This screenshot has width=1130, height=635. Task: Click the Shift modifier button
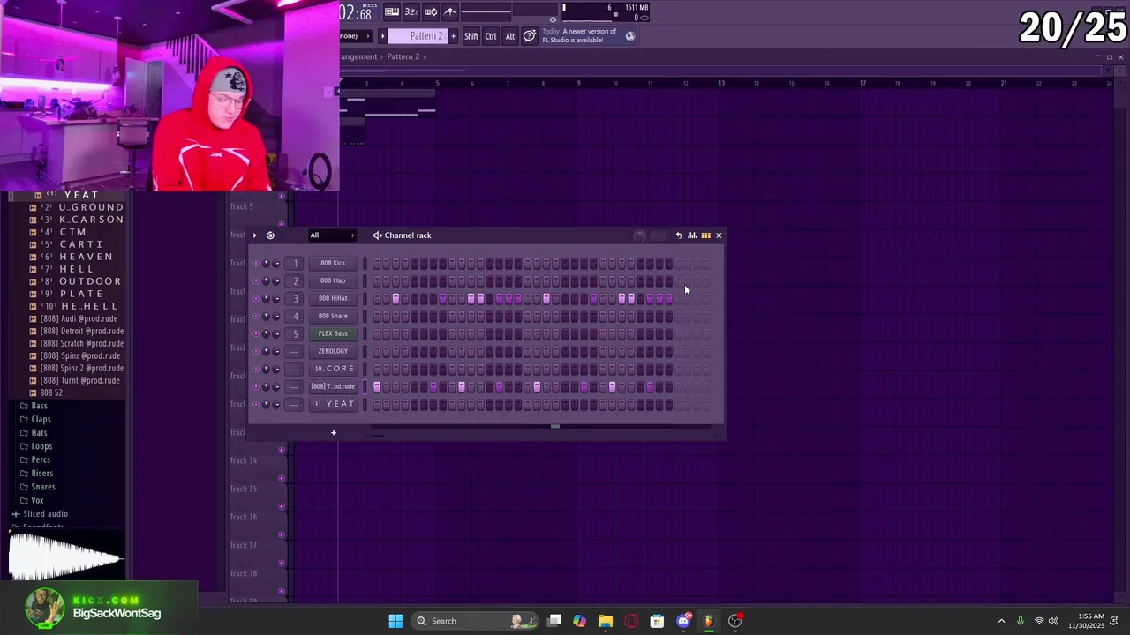(471, 36)
